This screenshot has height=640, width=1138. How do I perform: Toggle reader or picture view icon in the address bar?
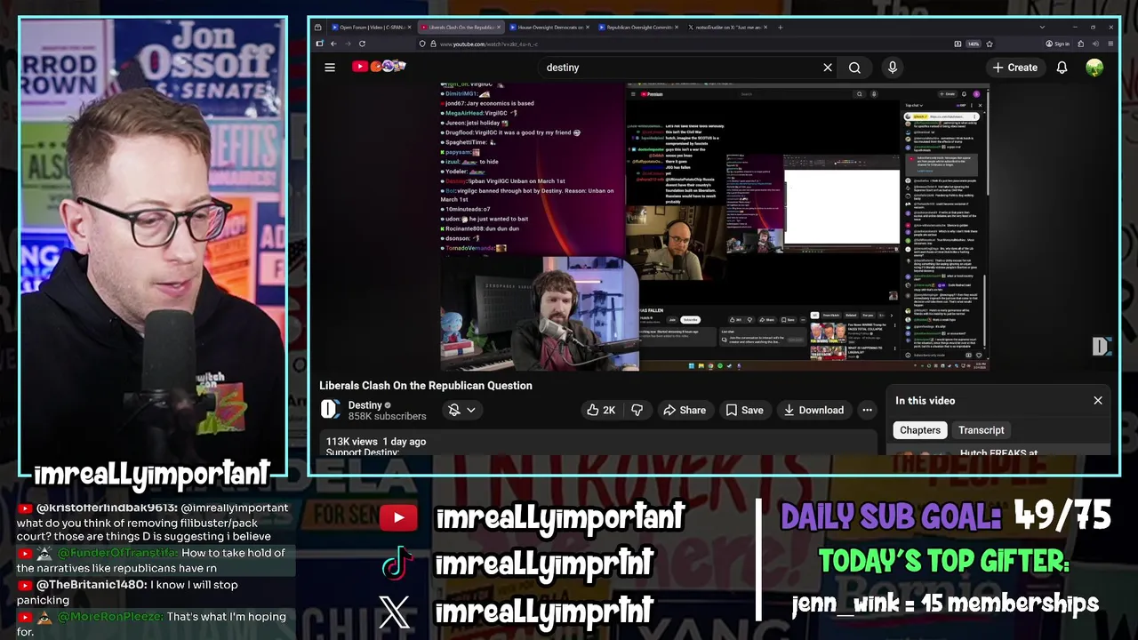(x=958, y=44)
